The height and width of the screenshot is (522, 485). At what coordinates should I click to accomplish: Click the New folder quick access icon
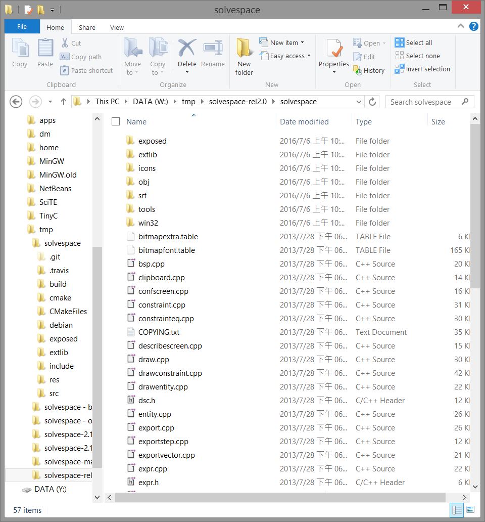click(41, 10)
